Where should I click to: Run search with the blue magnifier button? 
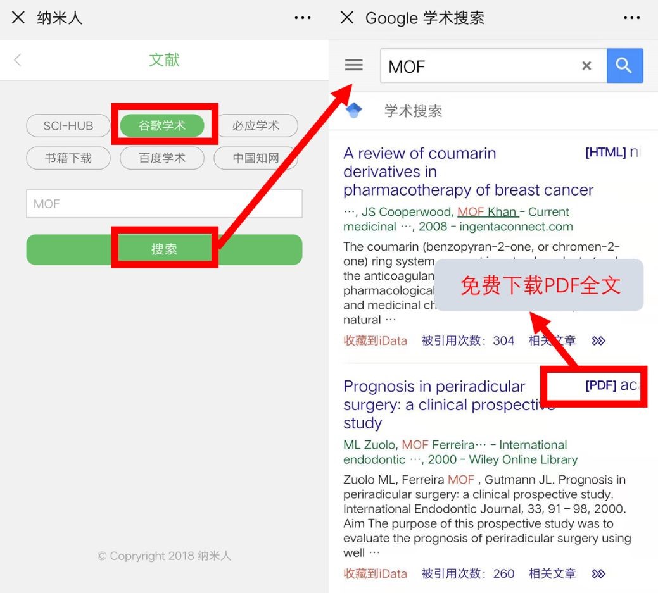[x=624, y=66]
